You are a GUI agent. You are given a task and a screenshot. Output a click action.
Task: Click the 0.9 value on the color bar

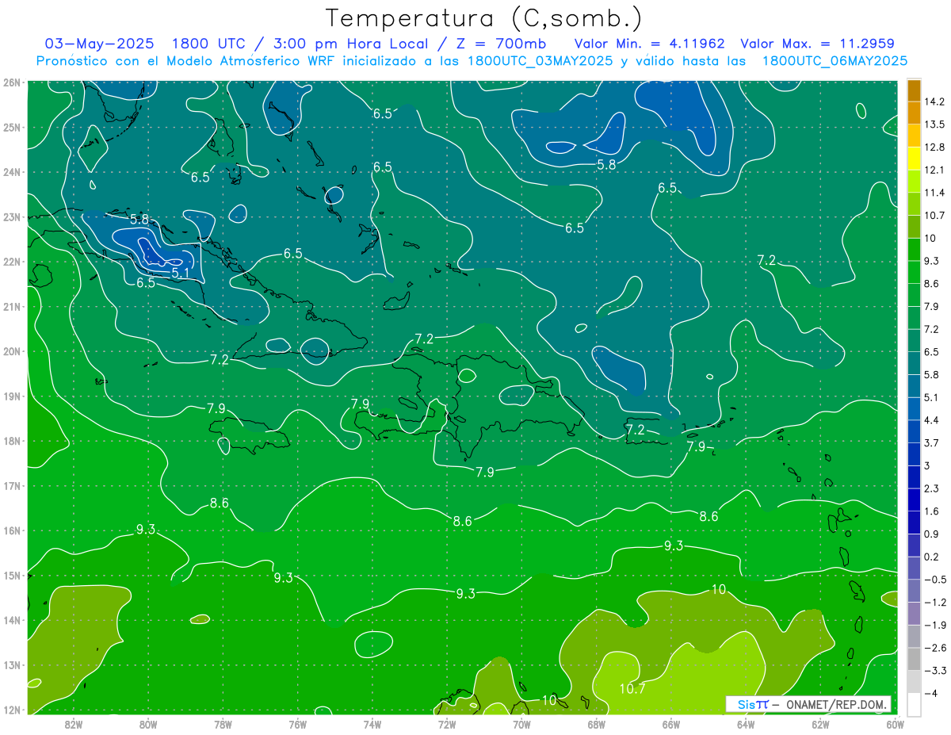tap(931, 534)
